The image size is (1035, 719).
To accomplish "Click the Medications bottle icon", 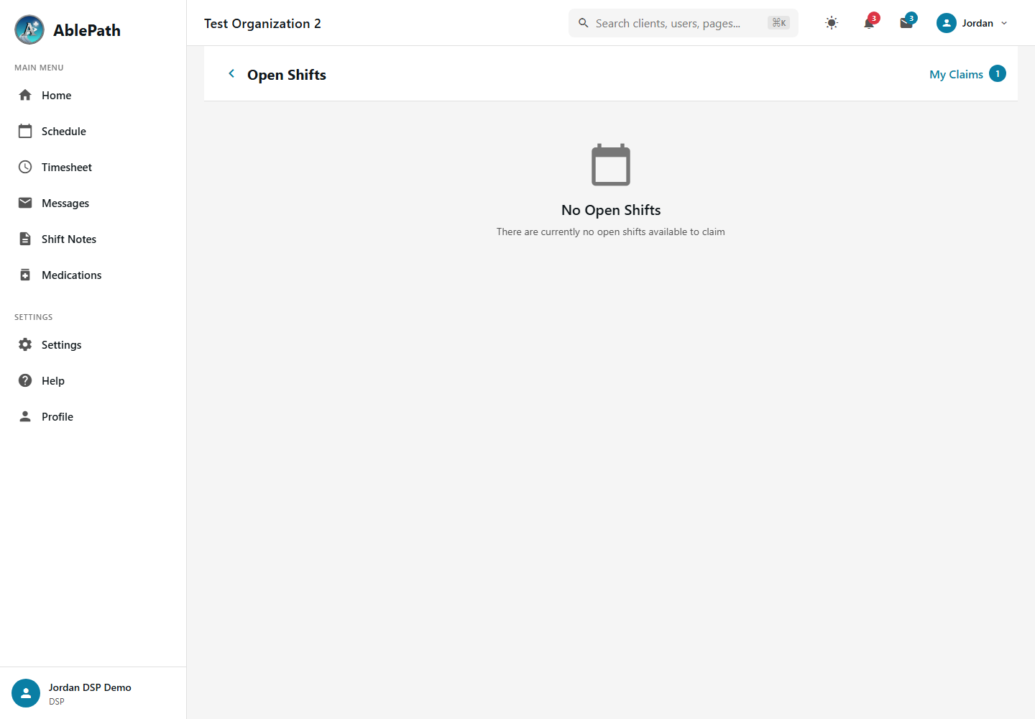I will coord(25,275).
